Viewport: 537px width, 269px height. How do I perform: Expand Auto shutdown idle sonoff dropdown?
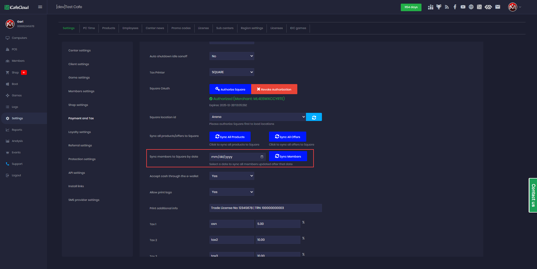tap(232, 56)
